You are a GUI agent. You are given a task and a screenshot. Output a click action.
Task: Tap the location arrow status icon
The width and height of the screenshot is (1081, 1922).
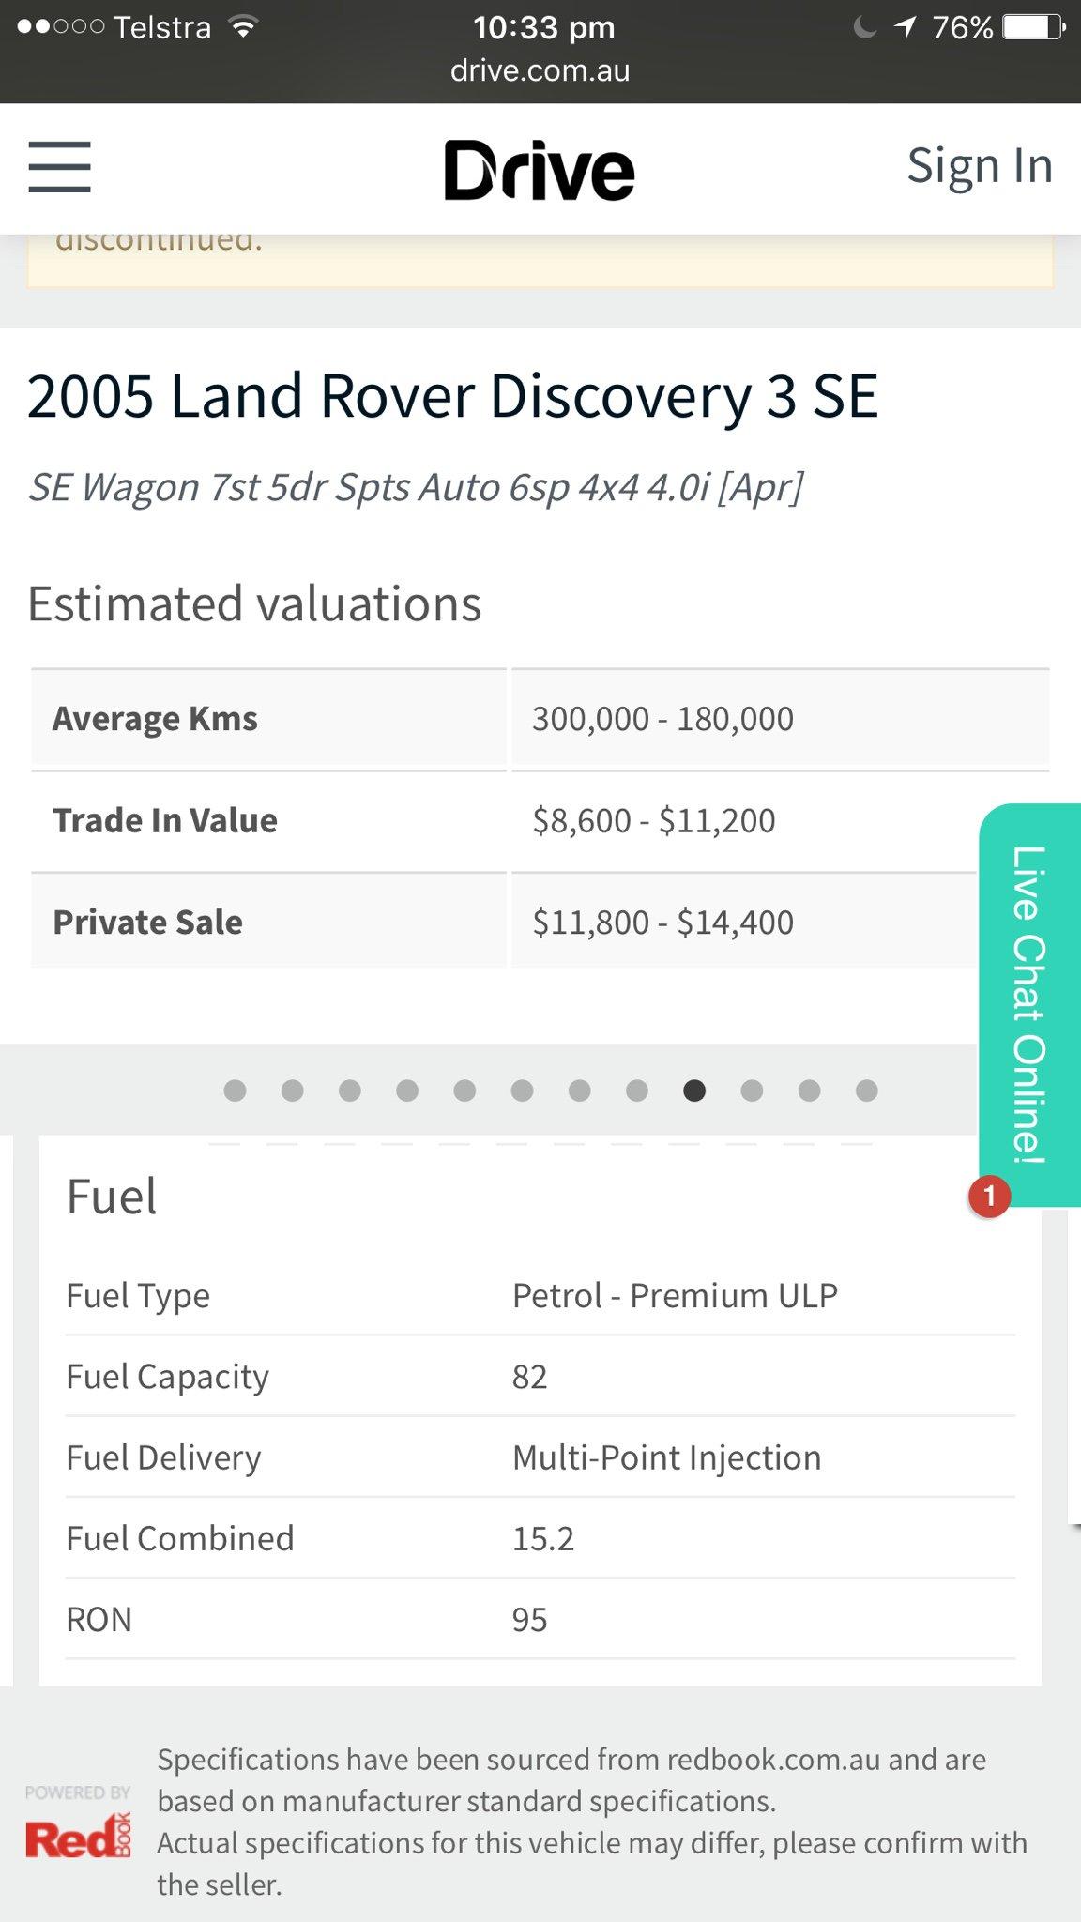pos(905,27)
